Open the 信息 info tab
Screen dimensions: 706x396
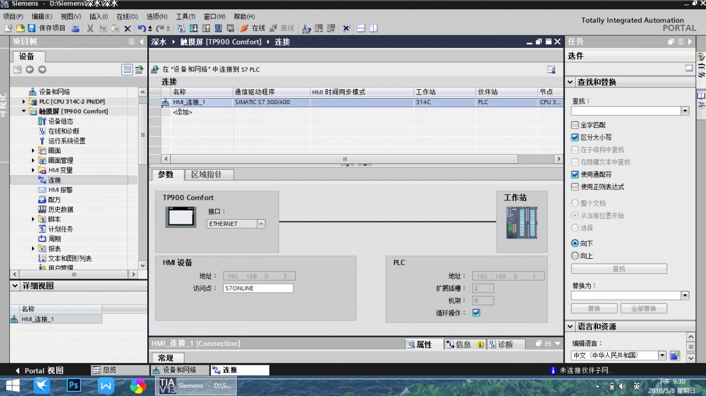point(464,344)
